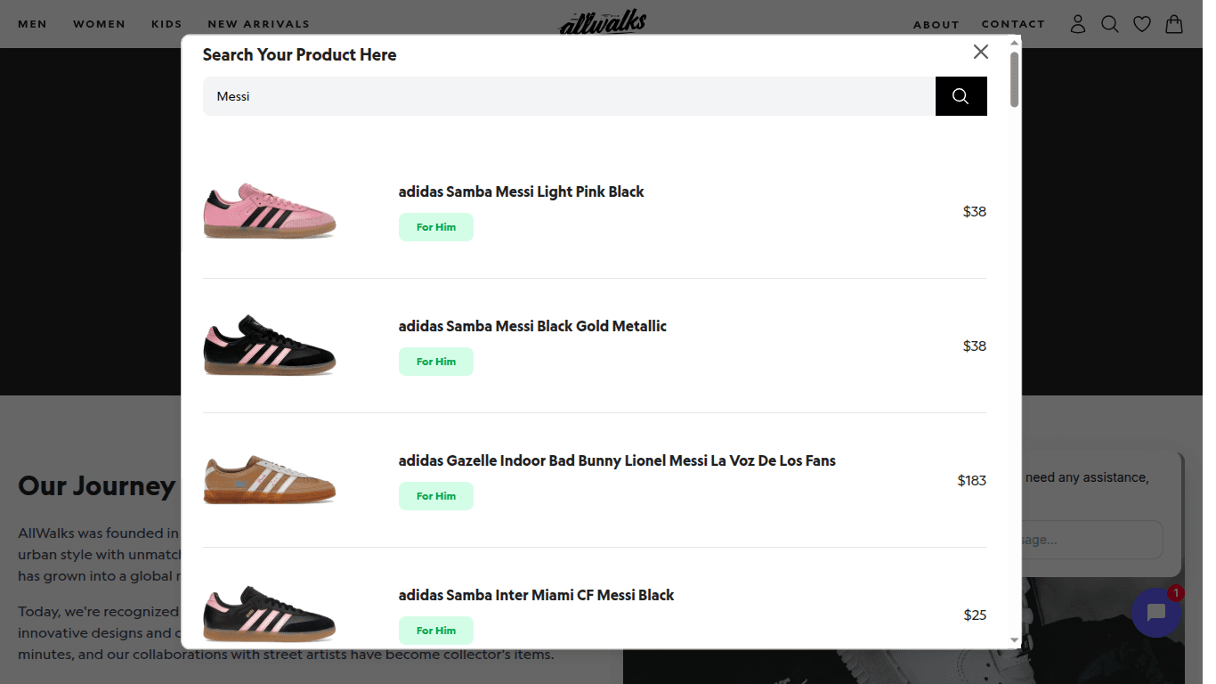1216x684 pixels.
Task: Click the chat notification badge
Action: 1175,591
